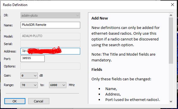Edit the Address ip field

click(50, 51)
